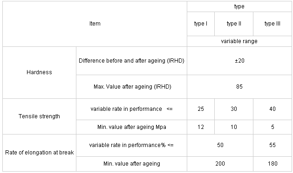Image resolution: width=293 pixels, height=173 pixels.
Task: Click the Hardness row label
Action: [x=39, y=72]
